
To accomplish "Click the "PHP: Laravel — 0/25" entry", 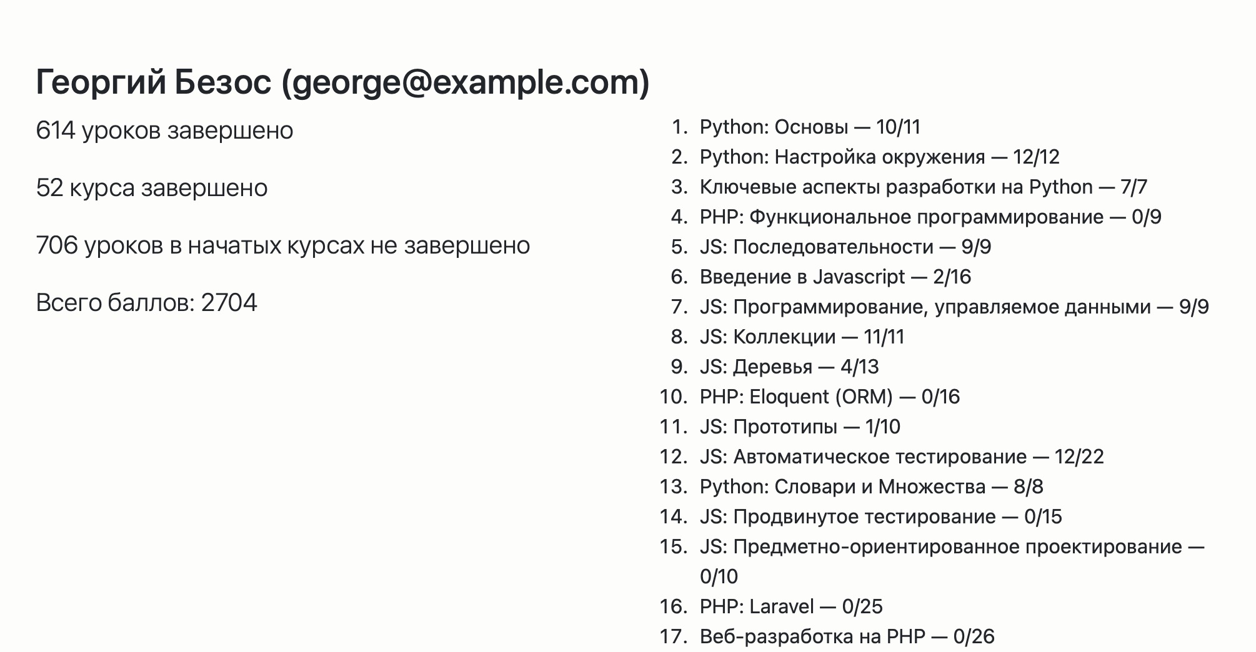I will [x=790, y=606].
